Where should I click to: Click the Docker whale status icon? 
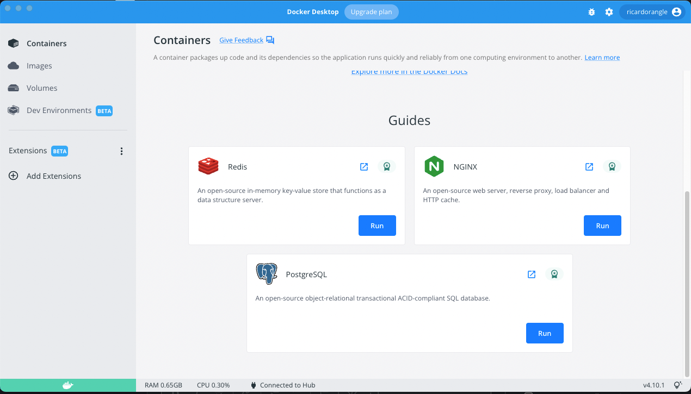(67, 385)
